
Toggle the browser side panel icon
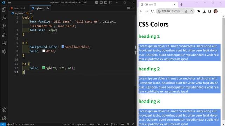[210, 11]
